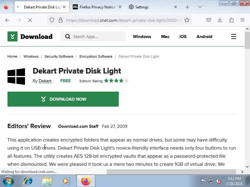Click the Feb 27, 2009 date

click(115, 126)
